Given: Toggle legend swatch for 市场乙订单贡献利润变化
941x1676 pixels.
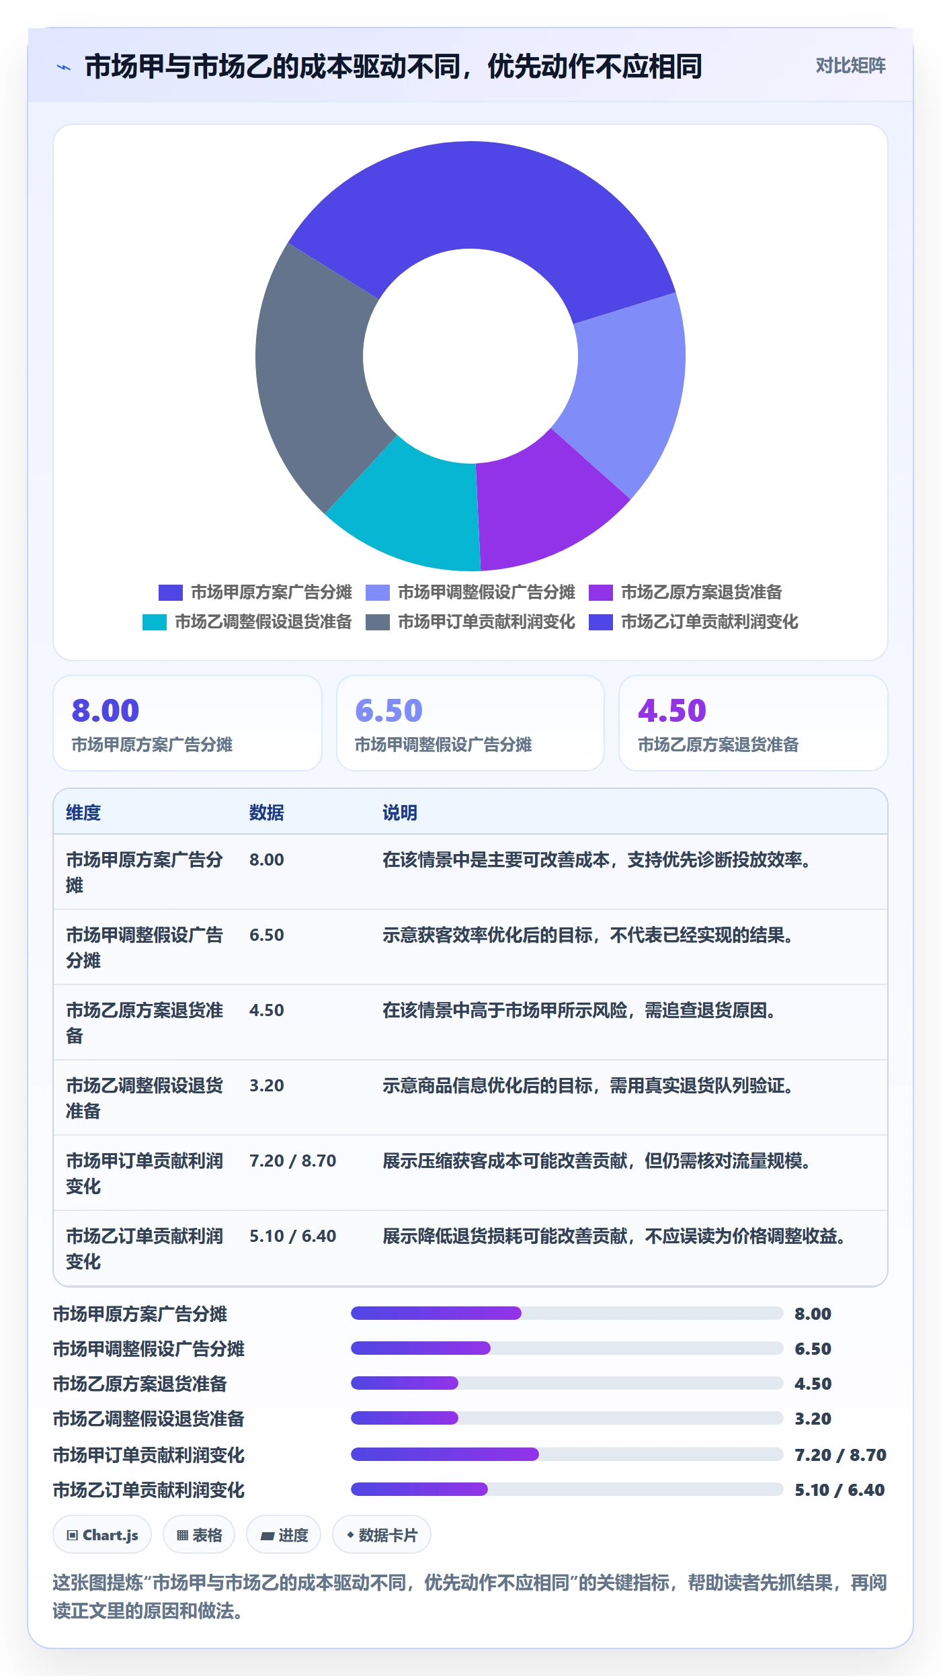Looking at the screenshot, I should [x=601, y=622].
